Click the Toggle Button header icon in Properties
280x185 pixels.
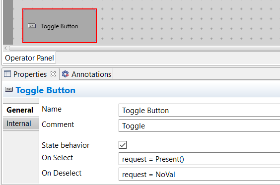(9, 89)
